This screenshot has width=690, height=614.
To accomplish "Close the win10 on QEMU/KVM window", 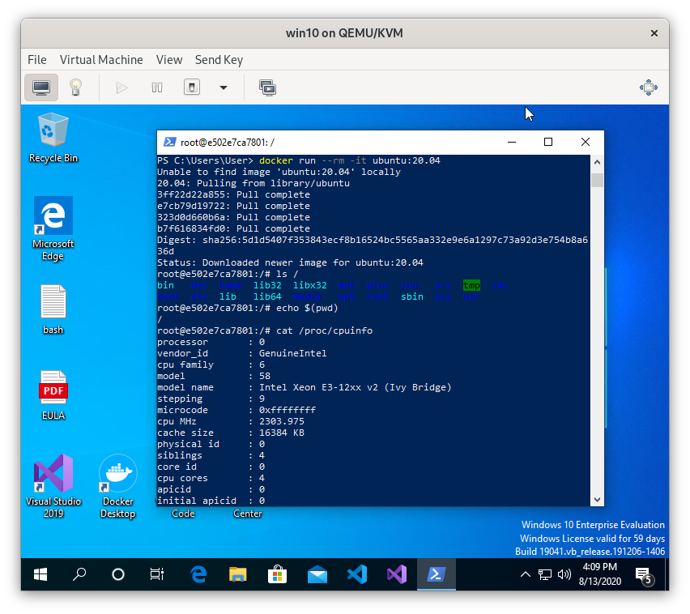I will coord(654,33).
